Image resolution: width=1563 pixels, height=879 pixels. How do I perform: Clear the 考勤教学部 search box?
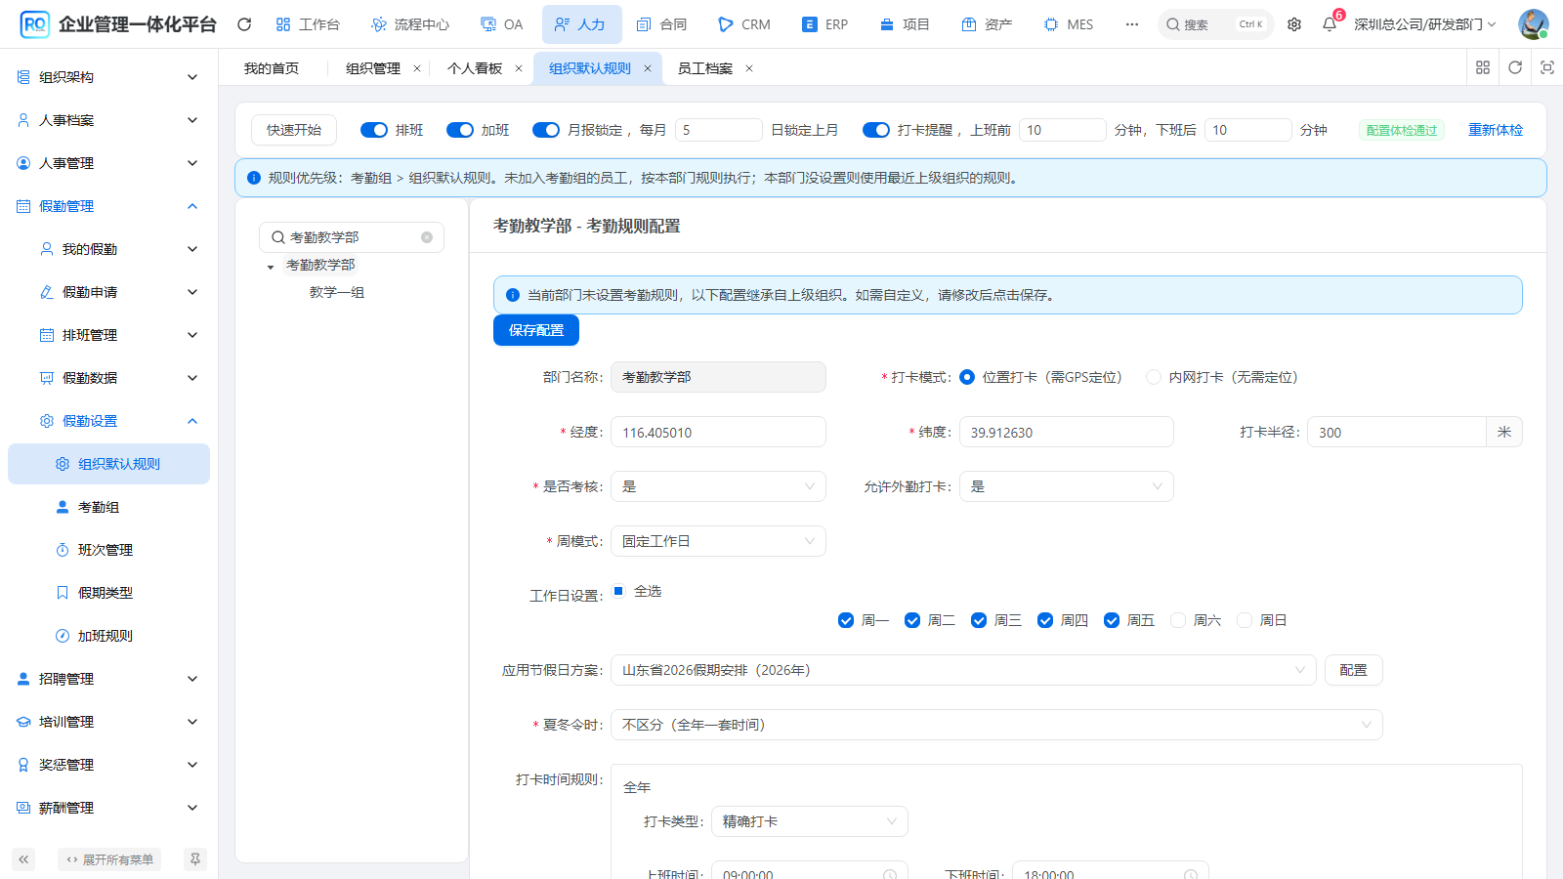tap(427, 237)
